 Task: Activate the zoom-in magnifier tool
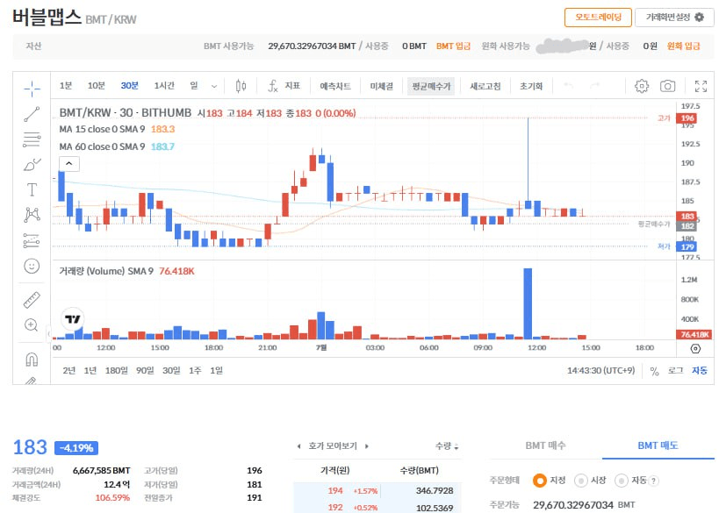click(x=32, y=325)
